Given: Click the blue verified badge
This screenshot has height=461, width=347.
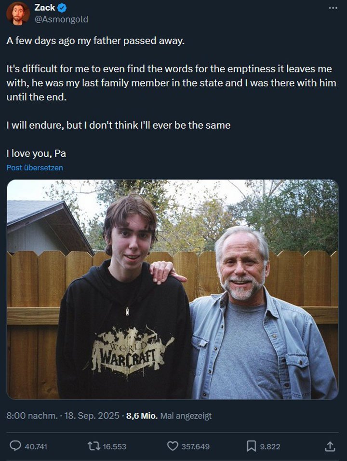Looking at the screenshot, I should 62,8.
